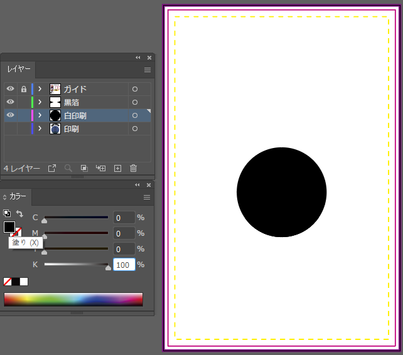This screenshot has height=355, width=403.
Task: Click the make/release clipping mask icon
Action: (x=84, y=168)
